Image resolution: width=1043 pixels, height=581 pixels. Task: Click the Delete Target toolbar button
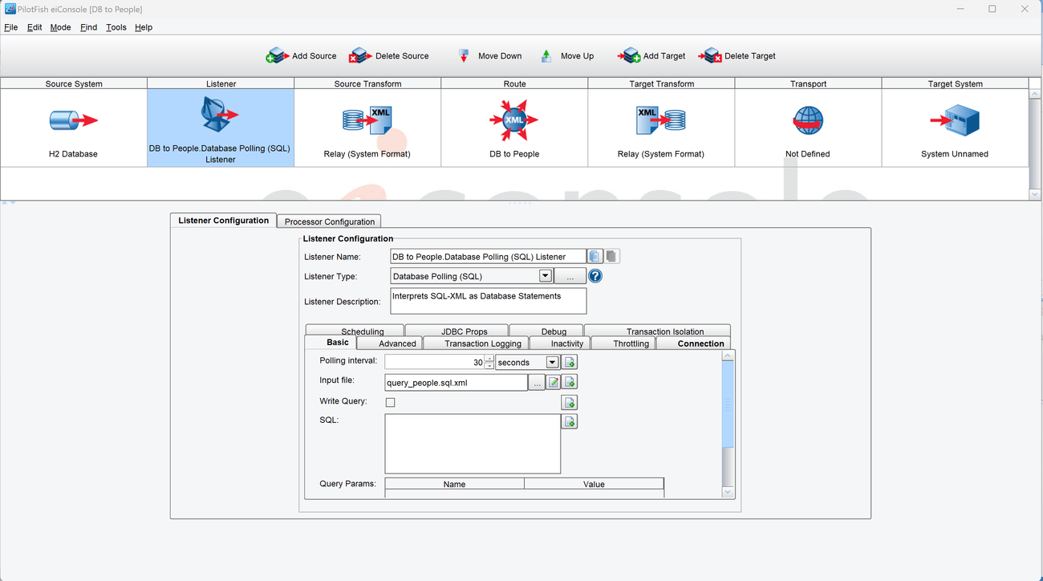pos(737,56)
